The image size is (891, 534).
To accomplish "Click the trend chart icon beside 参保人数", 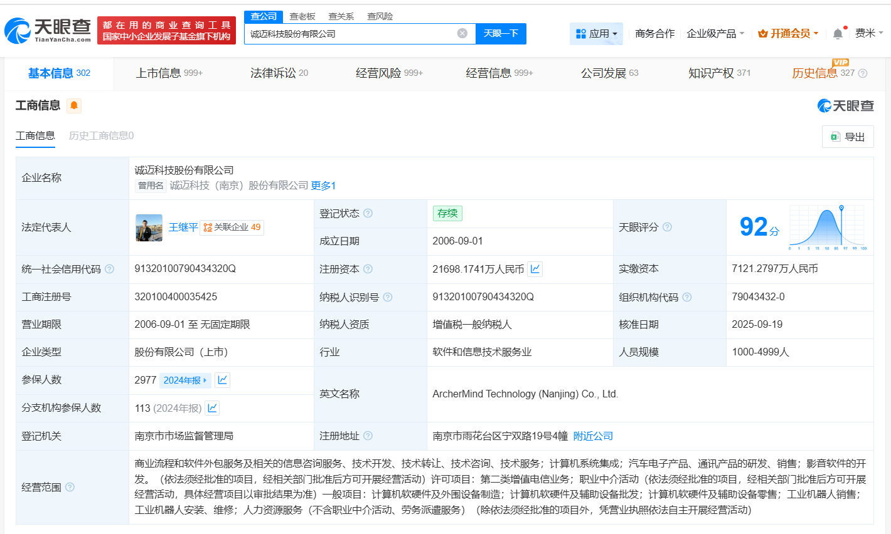I will click(x=222, y=380).
